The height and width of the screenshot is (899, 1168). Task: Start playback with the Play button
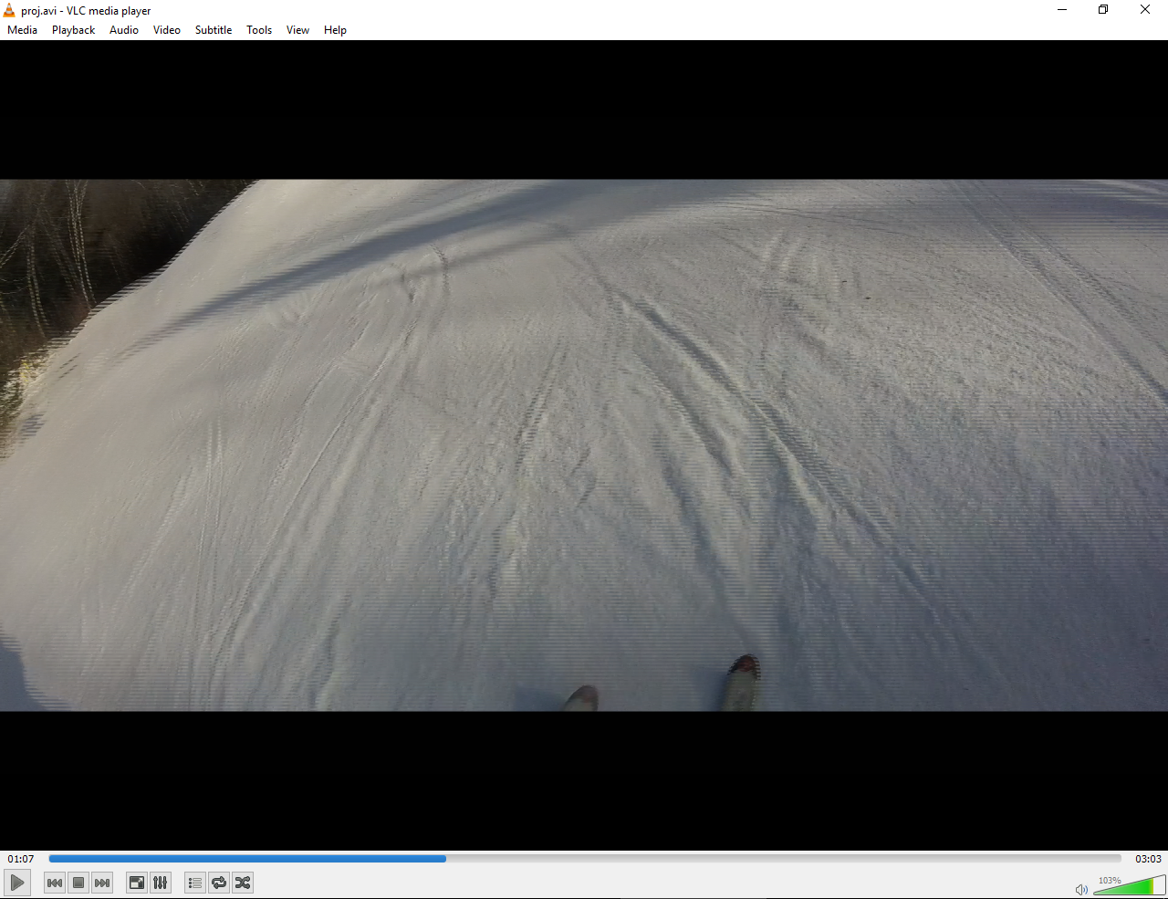(17, 883)
